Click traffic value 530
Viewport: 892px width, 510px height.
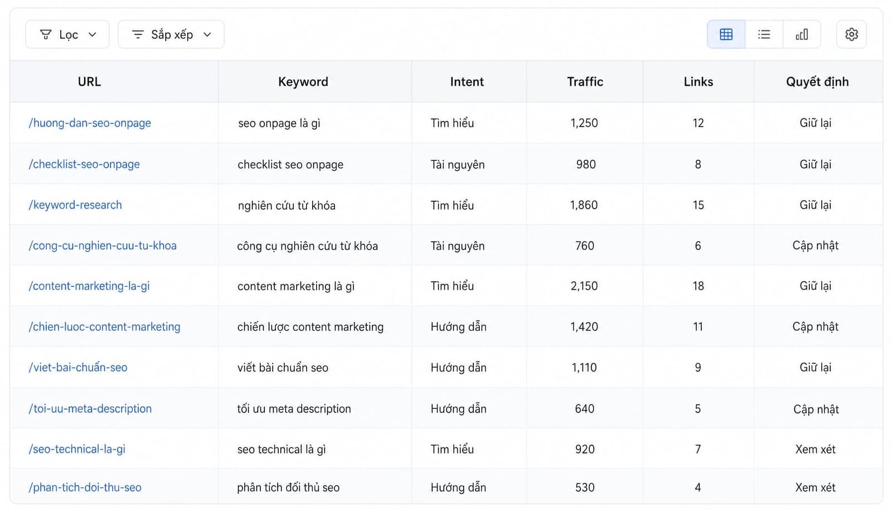[585, 487]
